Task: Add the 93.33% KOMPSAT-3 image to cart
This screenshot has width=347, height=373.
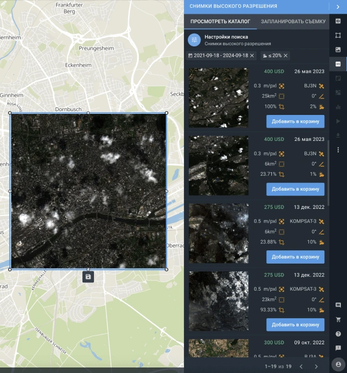Action: pos(295,325)
